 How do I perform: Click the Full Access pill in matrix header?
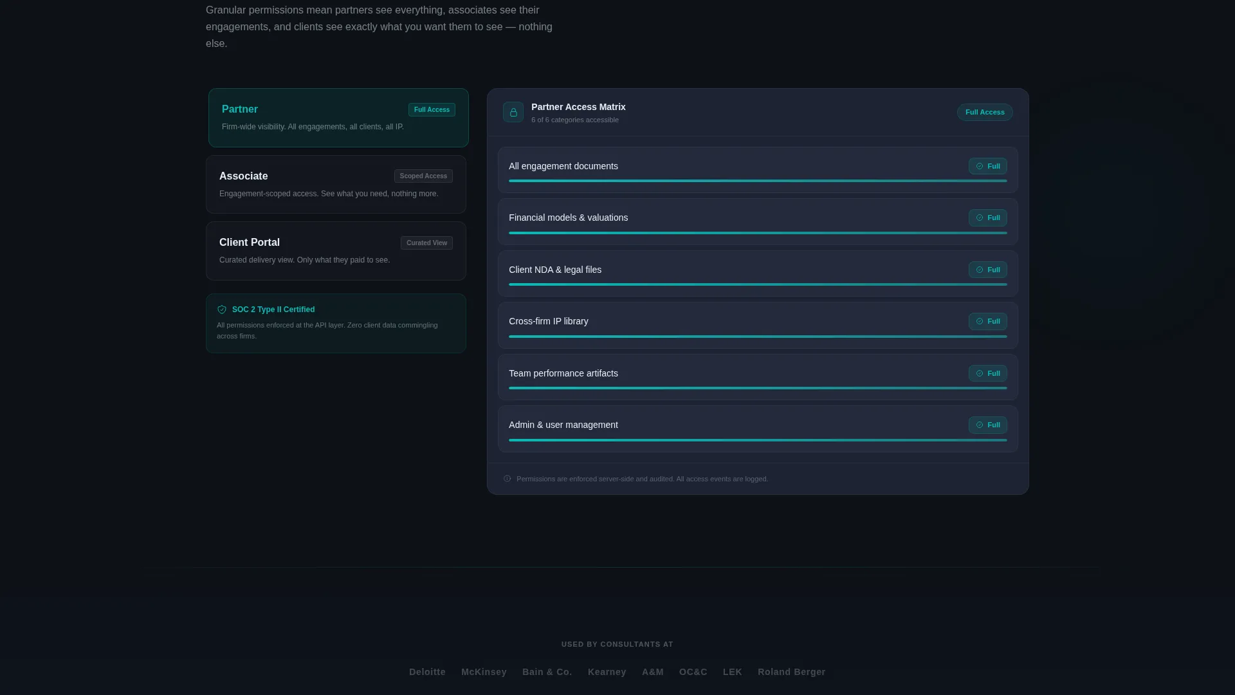pyautogui.click(x=985, y=112)
